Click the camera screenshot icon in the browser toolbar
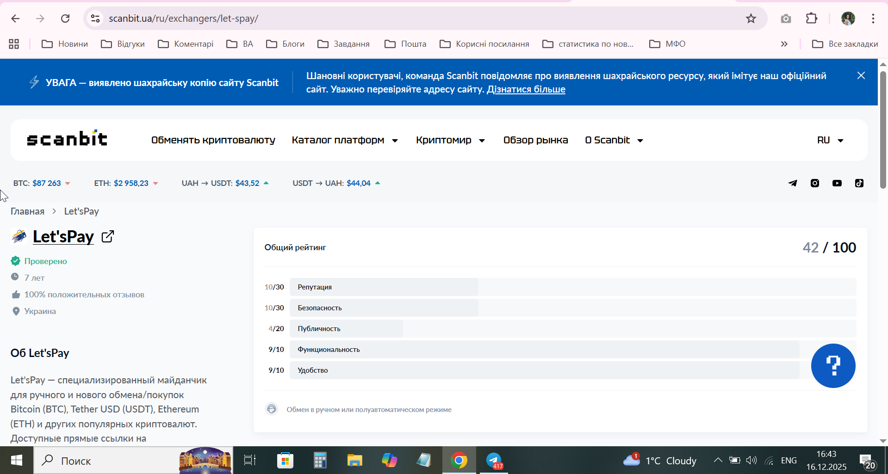Image resolution: width=888 pixels, height=474 pixels. (x=786, y=18)
